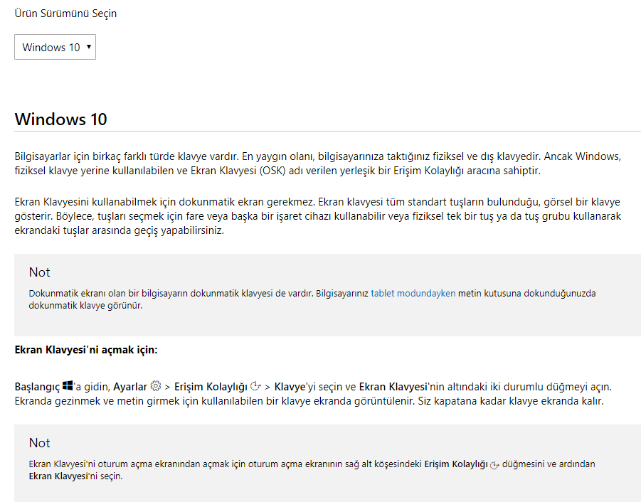This screenshot has height=502, width=641.
Task: Click the 'Ürün Sürümünü Seçin' label
Action: point(65,14)
